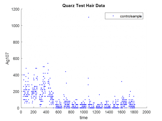Click the blue marker inside the legend
This screenshot has width=162, height=121.
click(x=113, y=16)
